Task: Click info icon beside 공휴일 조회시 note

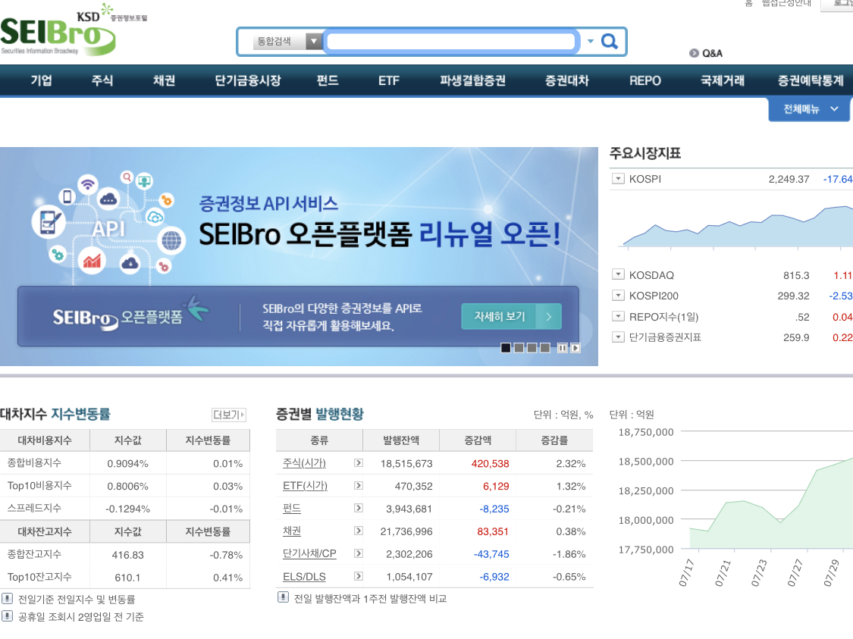Action: click(7, 616)
